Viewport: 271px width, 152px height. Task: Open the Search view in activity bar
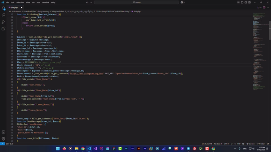pyautogui.click(x=3, y=15)
